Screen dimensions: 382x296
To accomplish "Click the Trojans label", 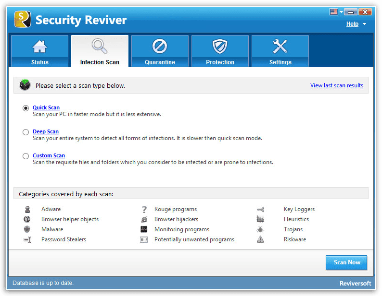I will click(x=293, y=229).
